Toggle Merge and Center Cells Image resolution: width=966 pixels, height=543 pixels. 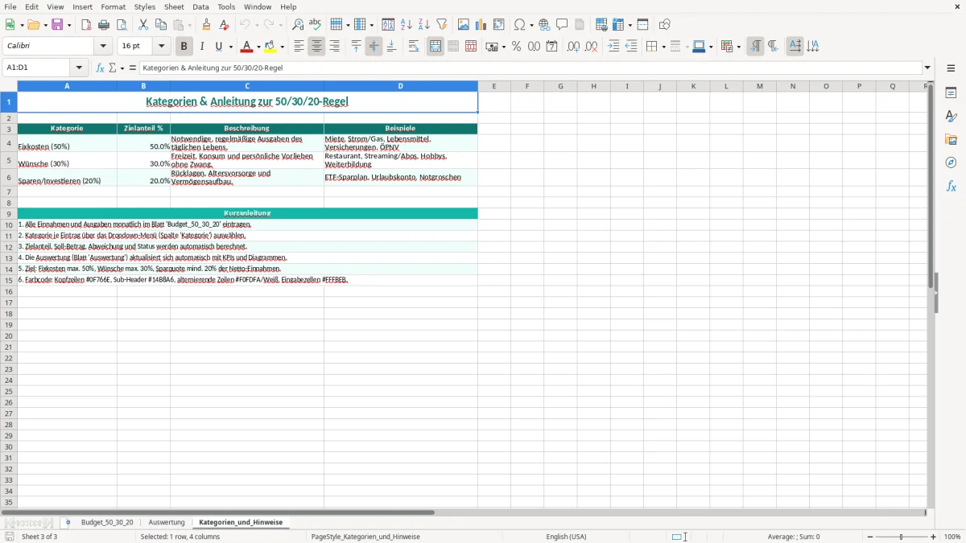(436, 47)
